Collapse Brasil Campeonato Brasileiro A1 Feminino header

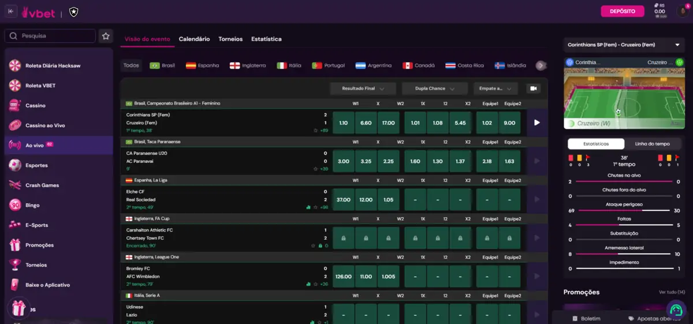334,103
